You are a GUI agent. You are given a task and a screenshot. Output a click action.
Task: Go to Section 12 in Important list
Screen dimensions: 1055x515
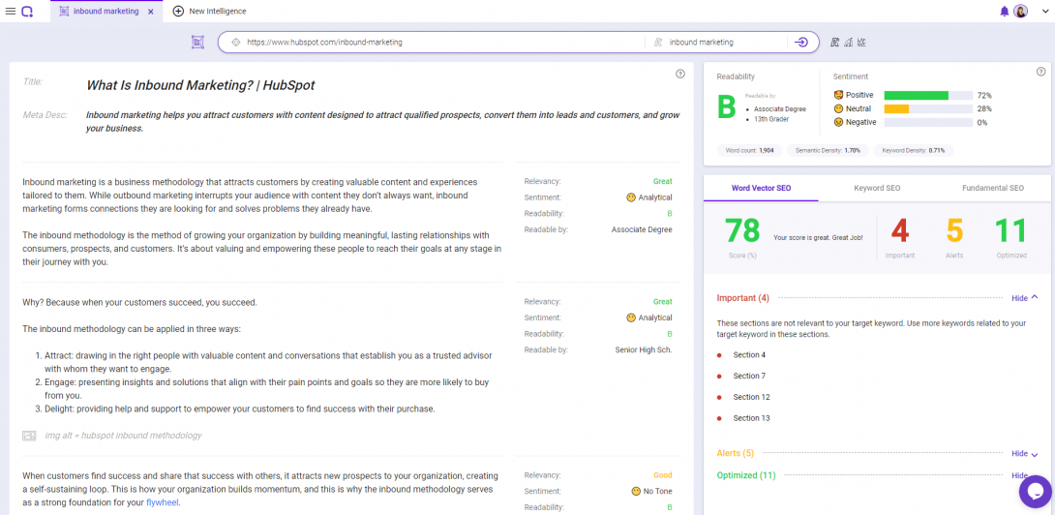click(x=751, y=397)
